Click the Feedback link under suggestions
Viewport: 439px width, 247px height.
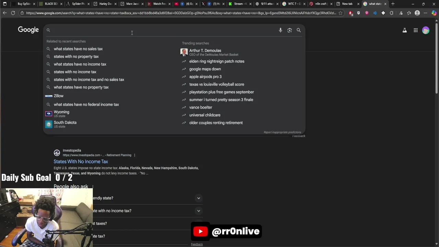[298, 136]
